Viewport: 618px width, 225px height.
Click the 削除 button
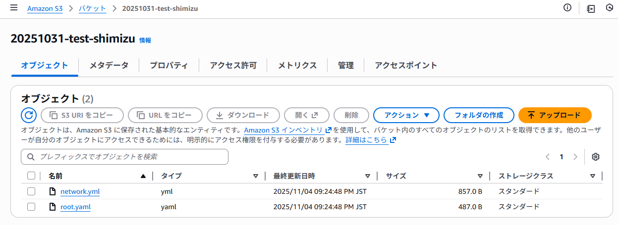point(351,115)
